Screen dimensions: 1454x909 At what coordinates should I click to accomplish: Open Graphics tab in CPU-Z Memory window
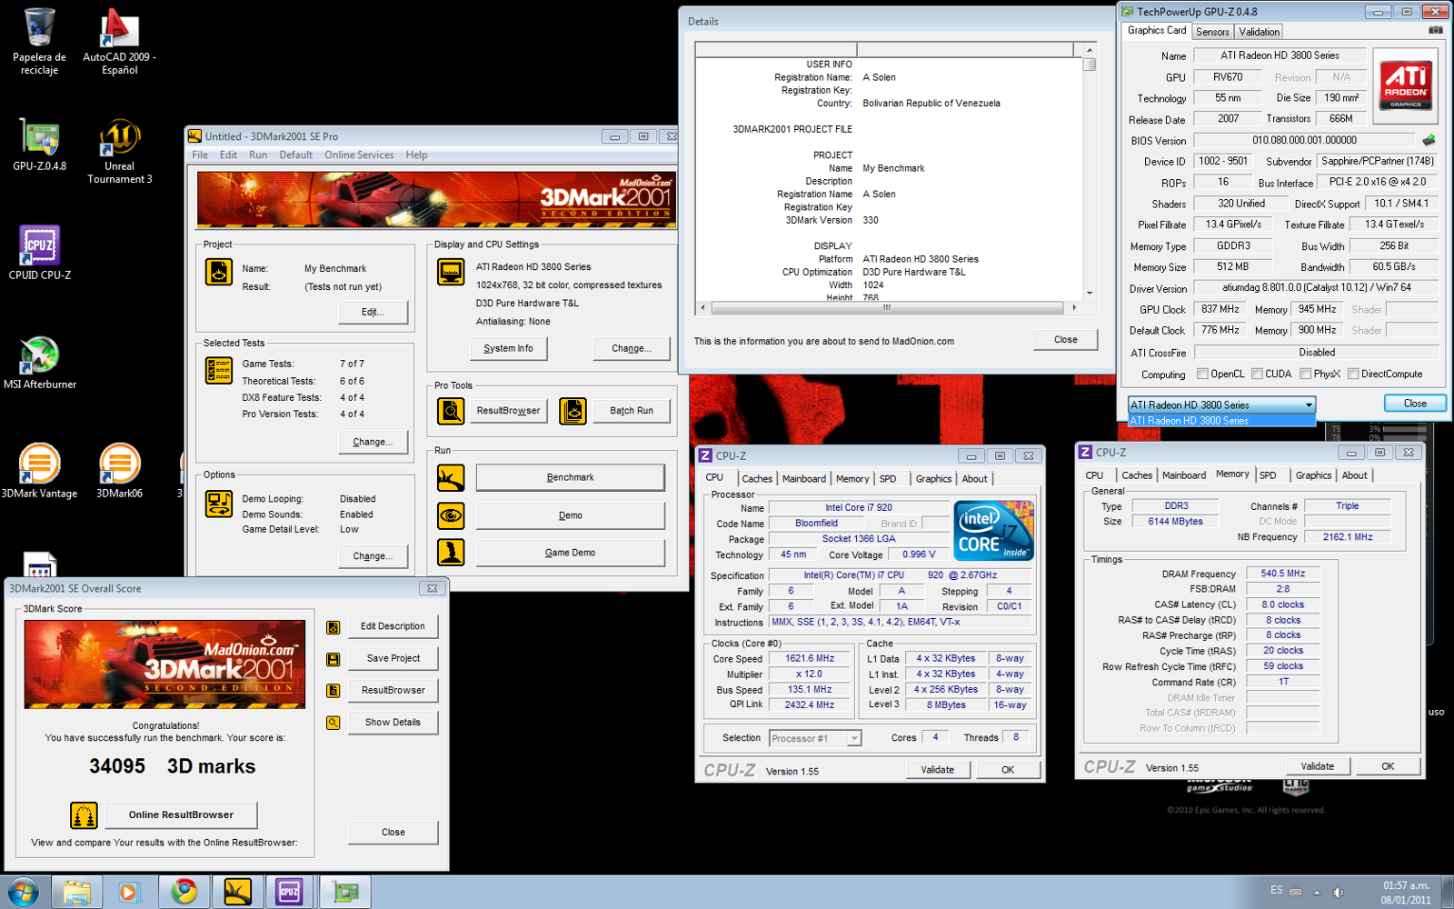click(1313, 475)
